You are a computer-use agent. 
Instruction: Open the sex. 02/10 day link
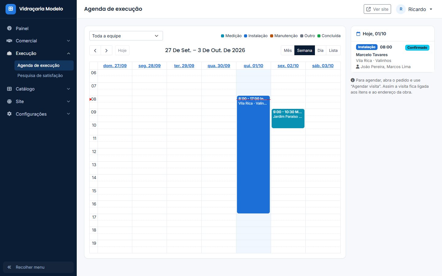coord(288,66)
